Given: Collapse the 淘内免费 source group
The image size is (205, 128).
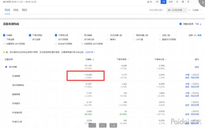Looking at the screenshot, I should (x=6, y=67).
